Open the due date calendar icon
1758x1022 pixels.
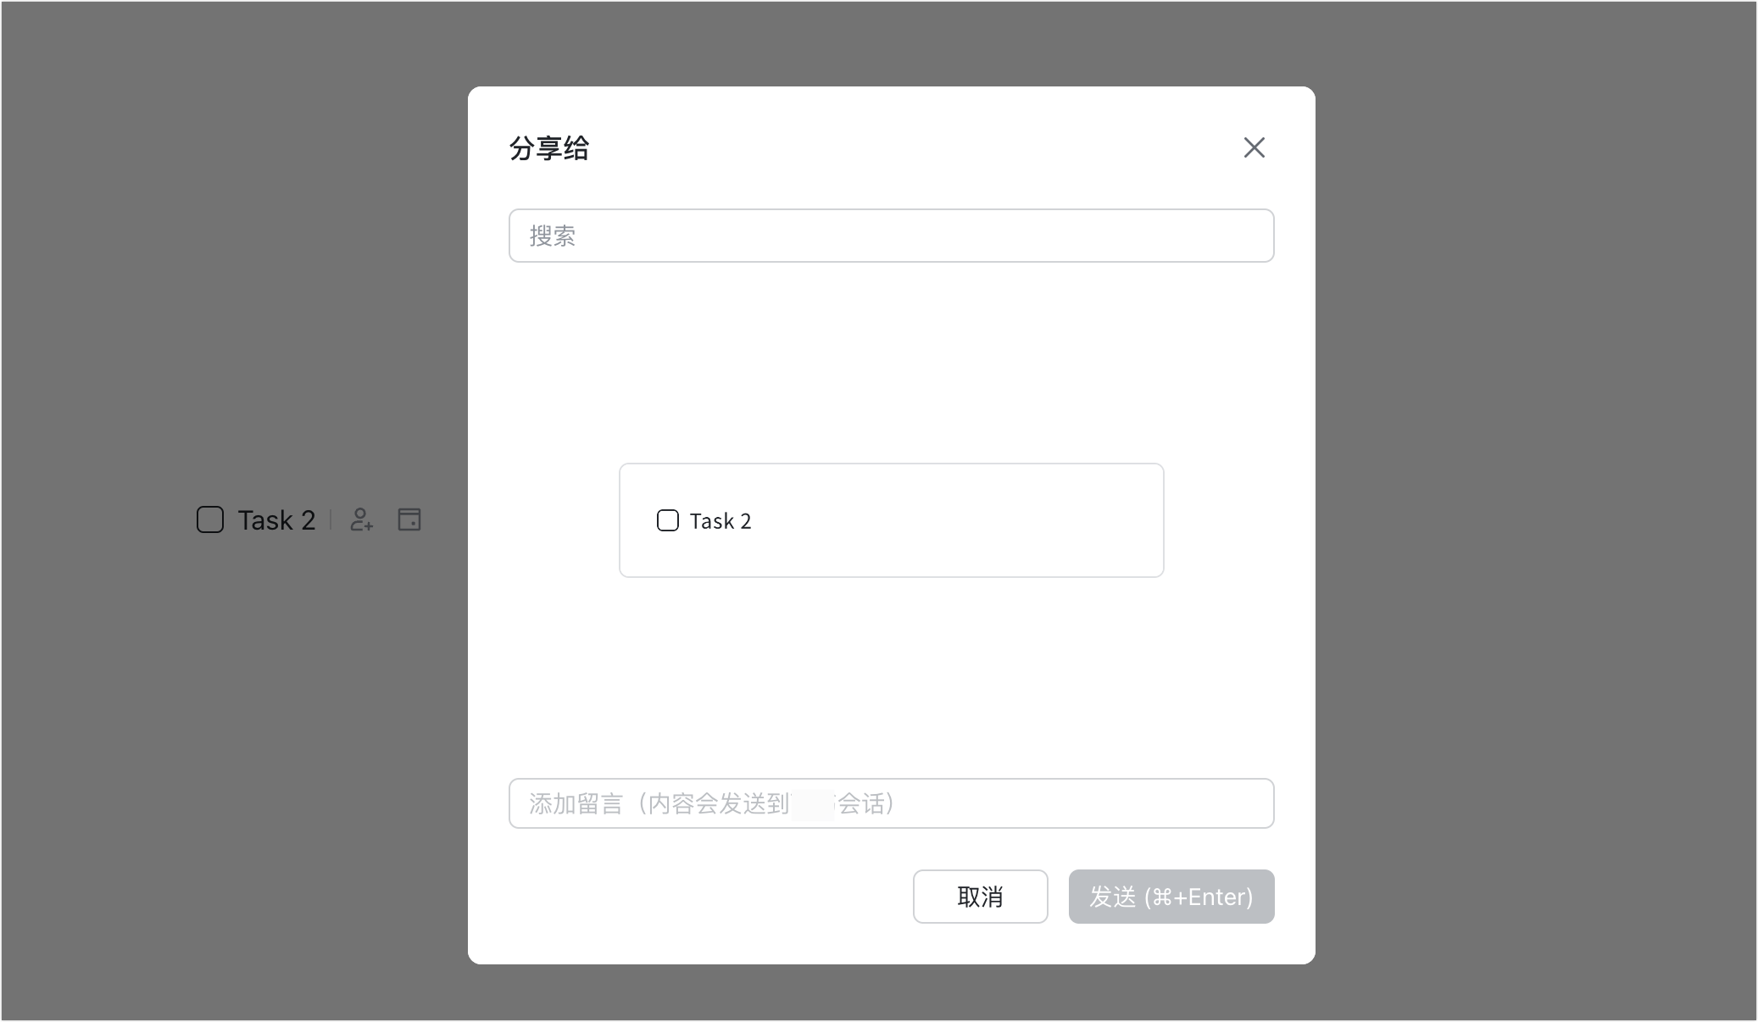pyautogui.click(x=409, y=519)
